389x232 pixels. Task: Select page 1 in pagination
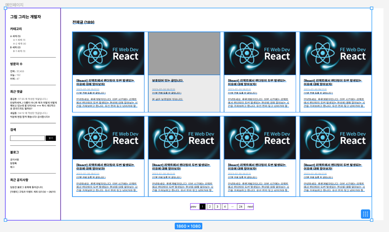coord(202,207)
